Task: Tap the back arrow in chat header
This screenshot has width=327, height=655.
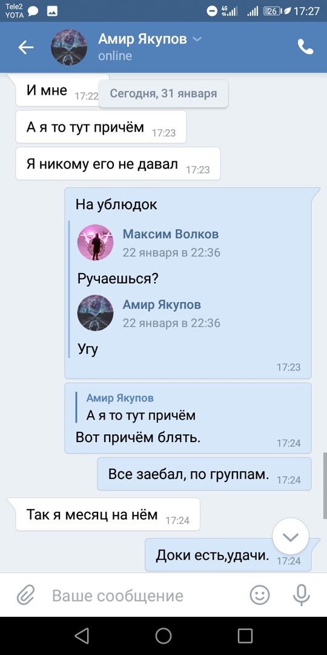Action: click(25, 47)
